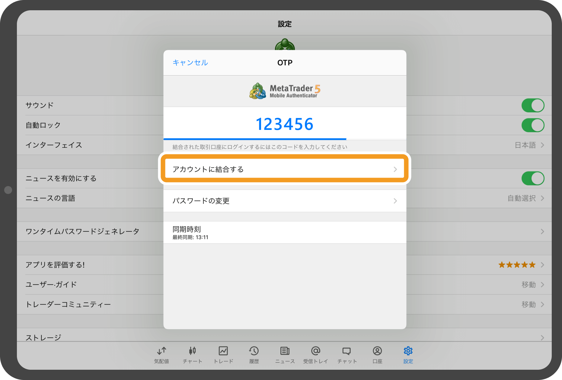The width and height of the screenshot is (562, 380).
Task: Select the インターフェイス setting label
Action: click(x=54, y=145)
